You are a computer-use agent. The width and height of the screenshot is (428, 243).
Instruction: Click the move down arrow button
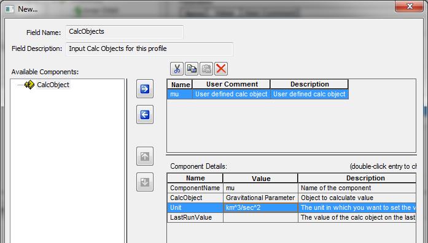[145, 182]
